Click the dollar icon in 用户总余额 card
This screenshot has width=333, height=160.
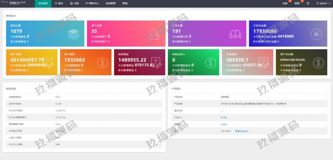[x=318, y=62]
